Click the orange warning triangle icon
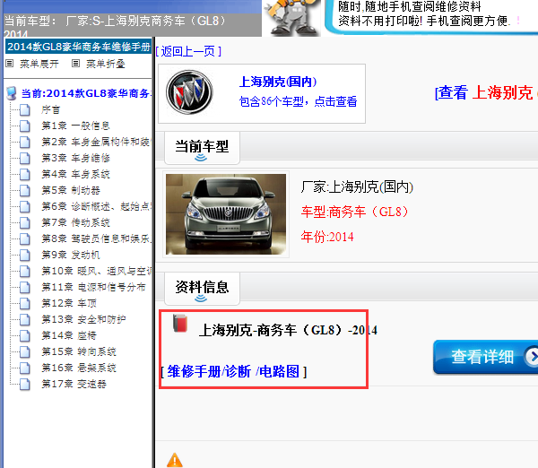The height and width of the screenshot is (468, 538). click(175, 460)
